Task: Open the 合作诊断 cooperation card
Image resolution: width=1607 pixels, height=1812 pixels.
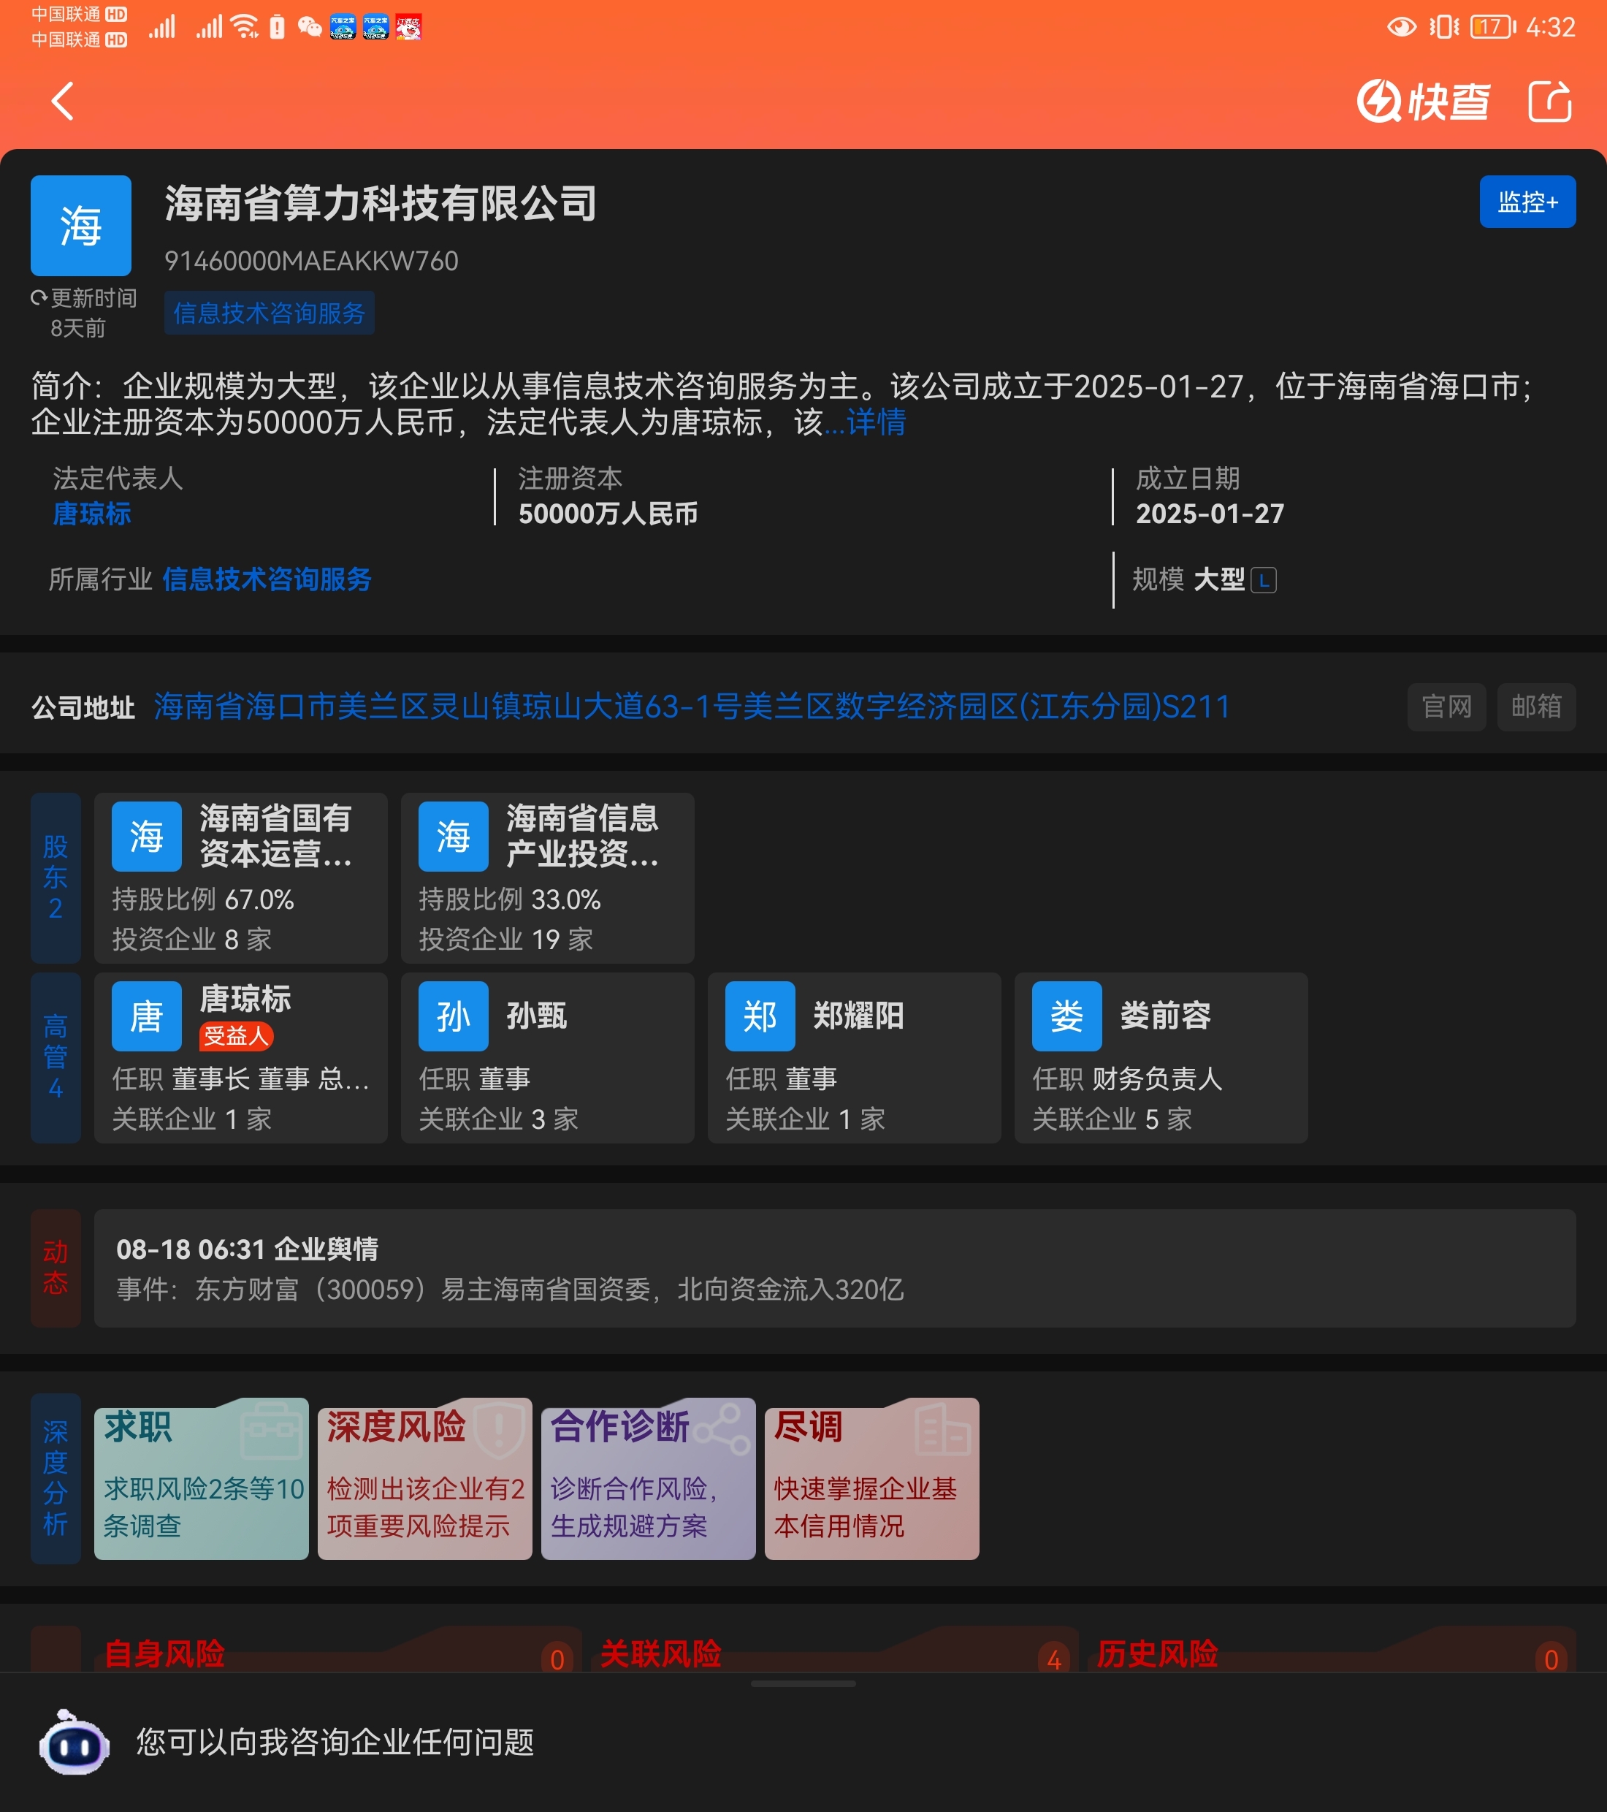Action: [648, 1478]
